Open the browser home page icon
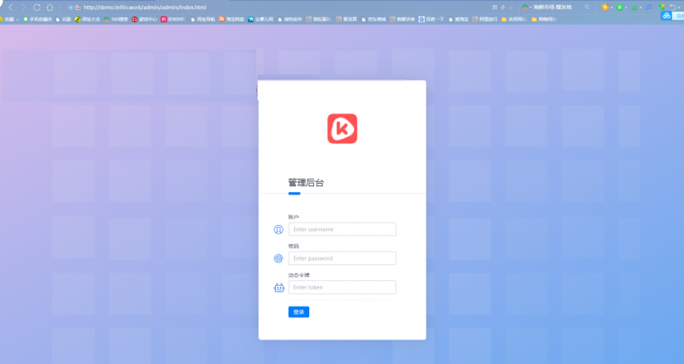Screen dimensions: 684x364 50,8
